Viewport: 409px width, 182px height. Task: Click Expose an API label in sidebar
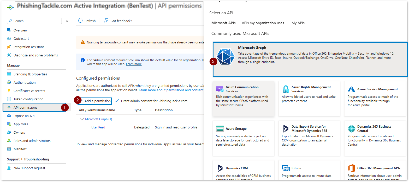click(x=24, y=116)
